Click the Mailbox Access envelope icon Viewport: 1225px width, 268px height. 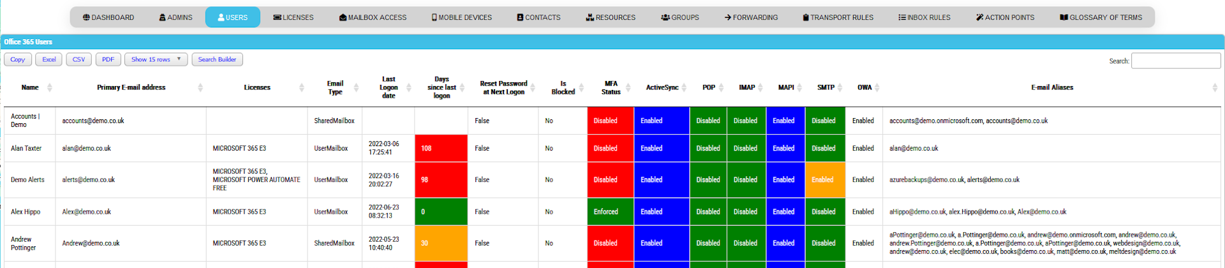343,18
